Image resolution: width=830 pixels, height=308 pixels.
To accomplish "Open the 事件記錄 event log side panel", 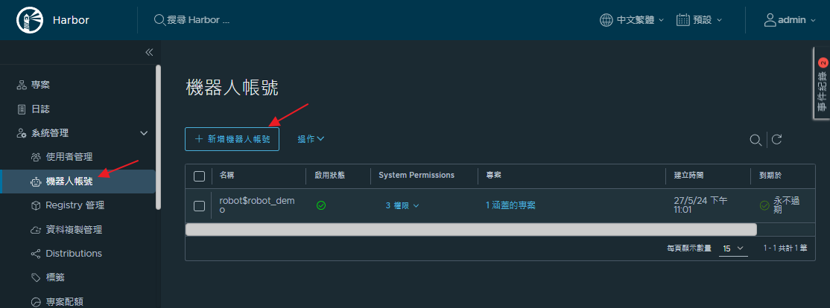I will pos(822,84).
